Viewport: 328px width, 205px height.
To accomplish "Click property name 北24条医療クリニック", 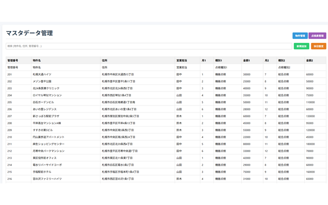I will 46,88.
